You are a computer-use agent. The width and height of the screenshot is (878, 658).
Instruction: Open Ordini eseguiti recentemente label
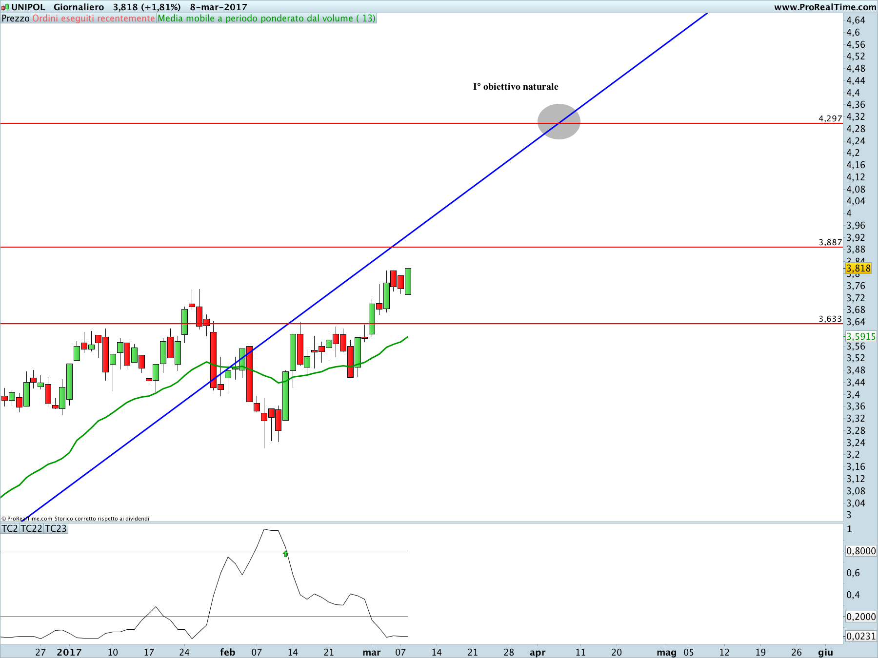pos(94,19)
